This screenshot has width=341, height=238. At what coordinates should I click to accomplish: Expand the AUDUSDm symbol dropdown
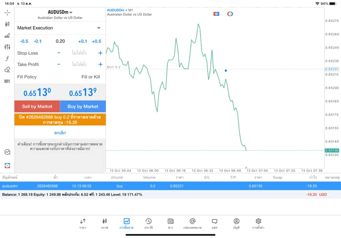(60, 12)
